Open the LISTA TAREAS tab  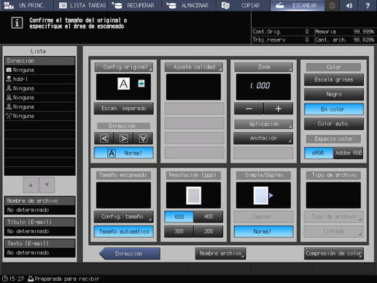pos(82,5)
